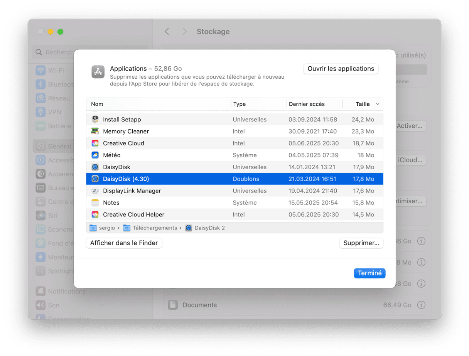Click date 03.09.2024 11:58 cell
This screenshot has height=356, width=469.
pyautogui.click(x=313, y=120)
